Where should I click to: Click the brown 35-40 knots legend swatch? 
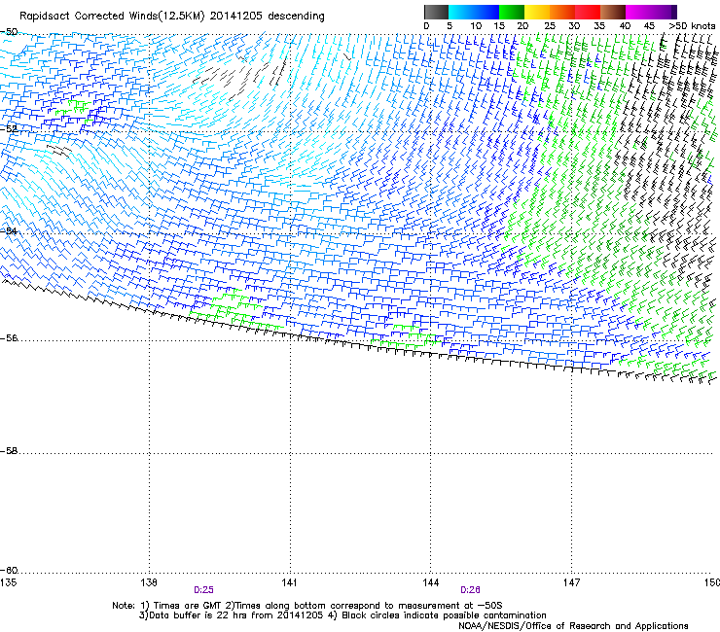(x=613, y=12)
